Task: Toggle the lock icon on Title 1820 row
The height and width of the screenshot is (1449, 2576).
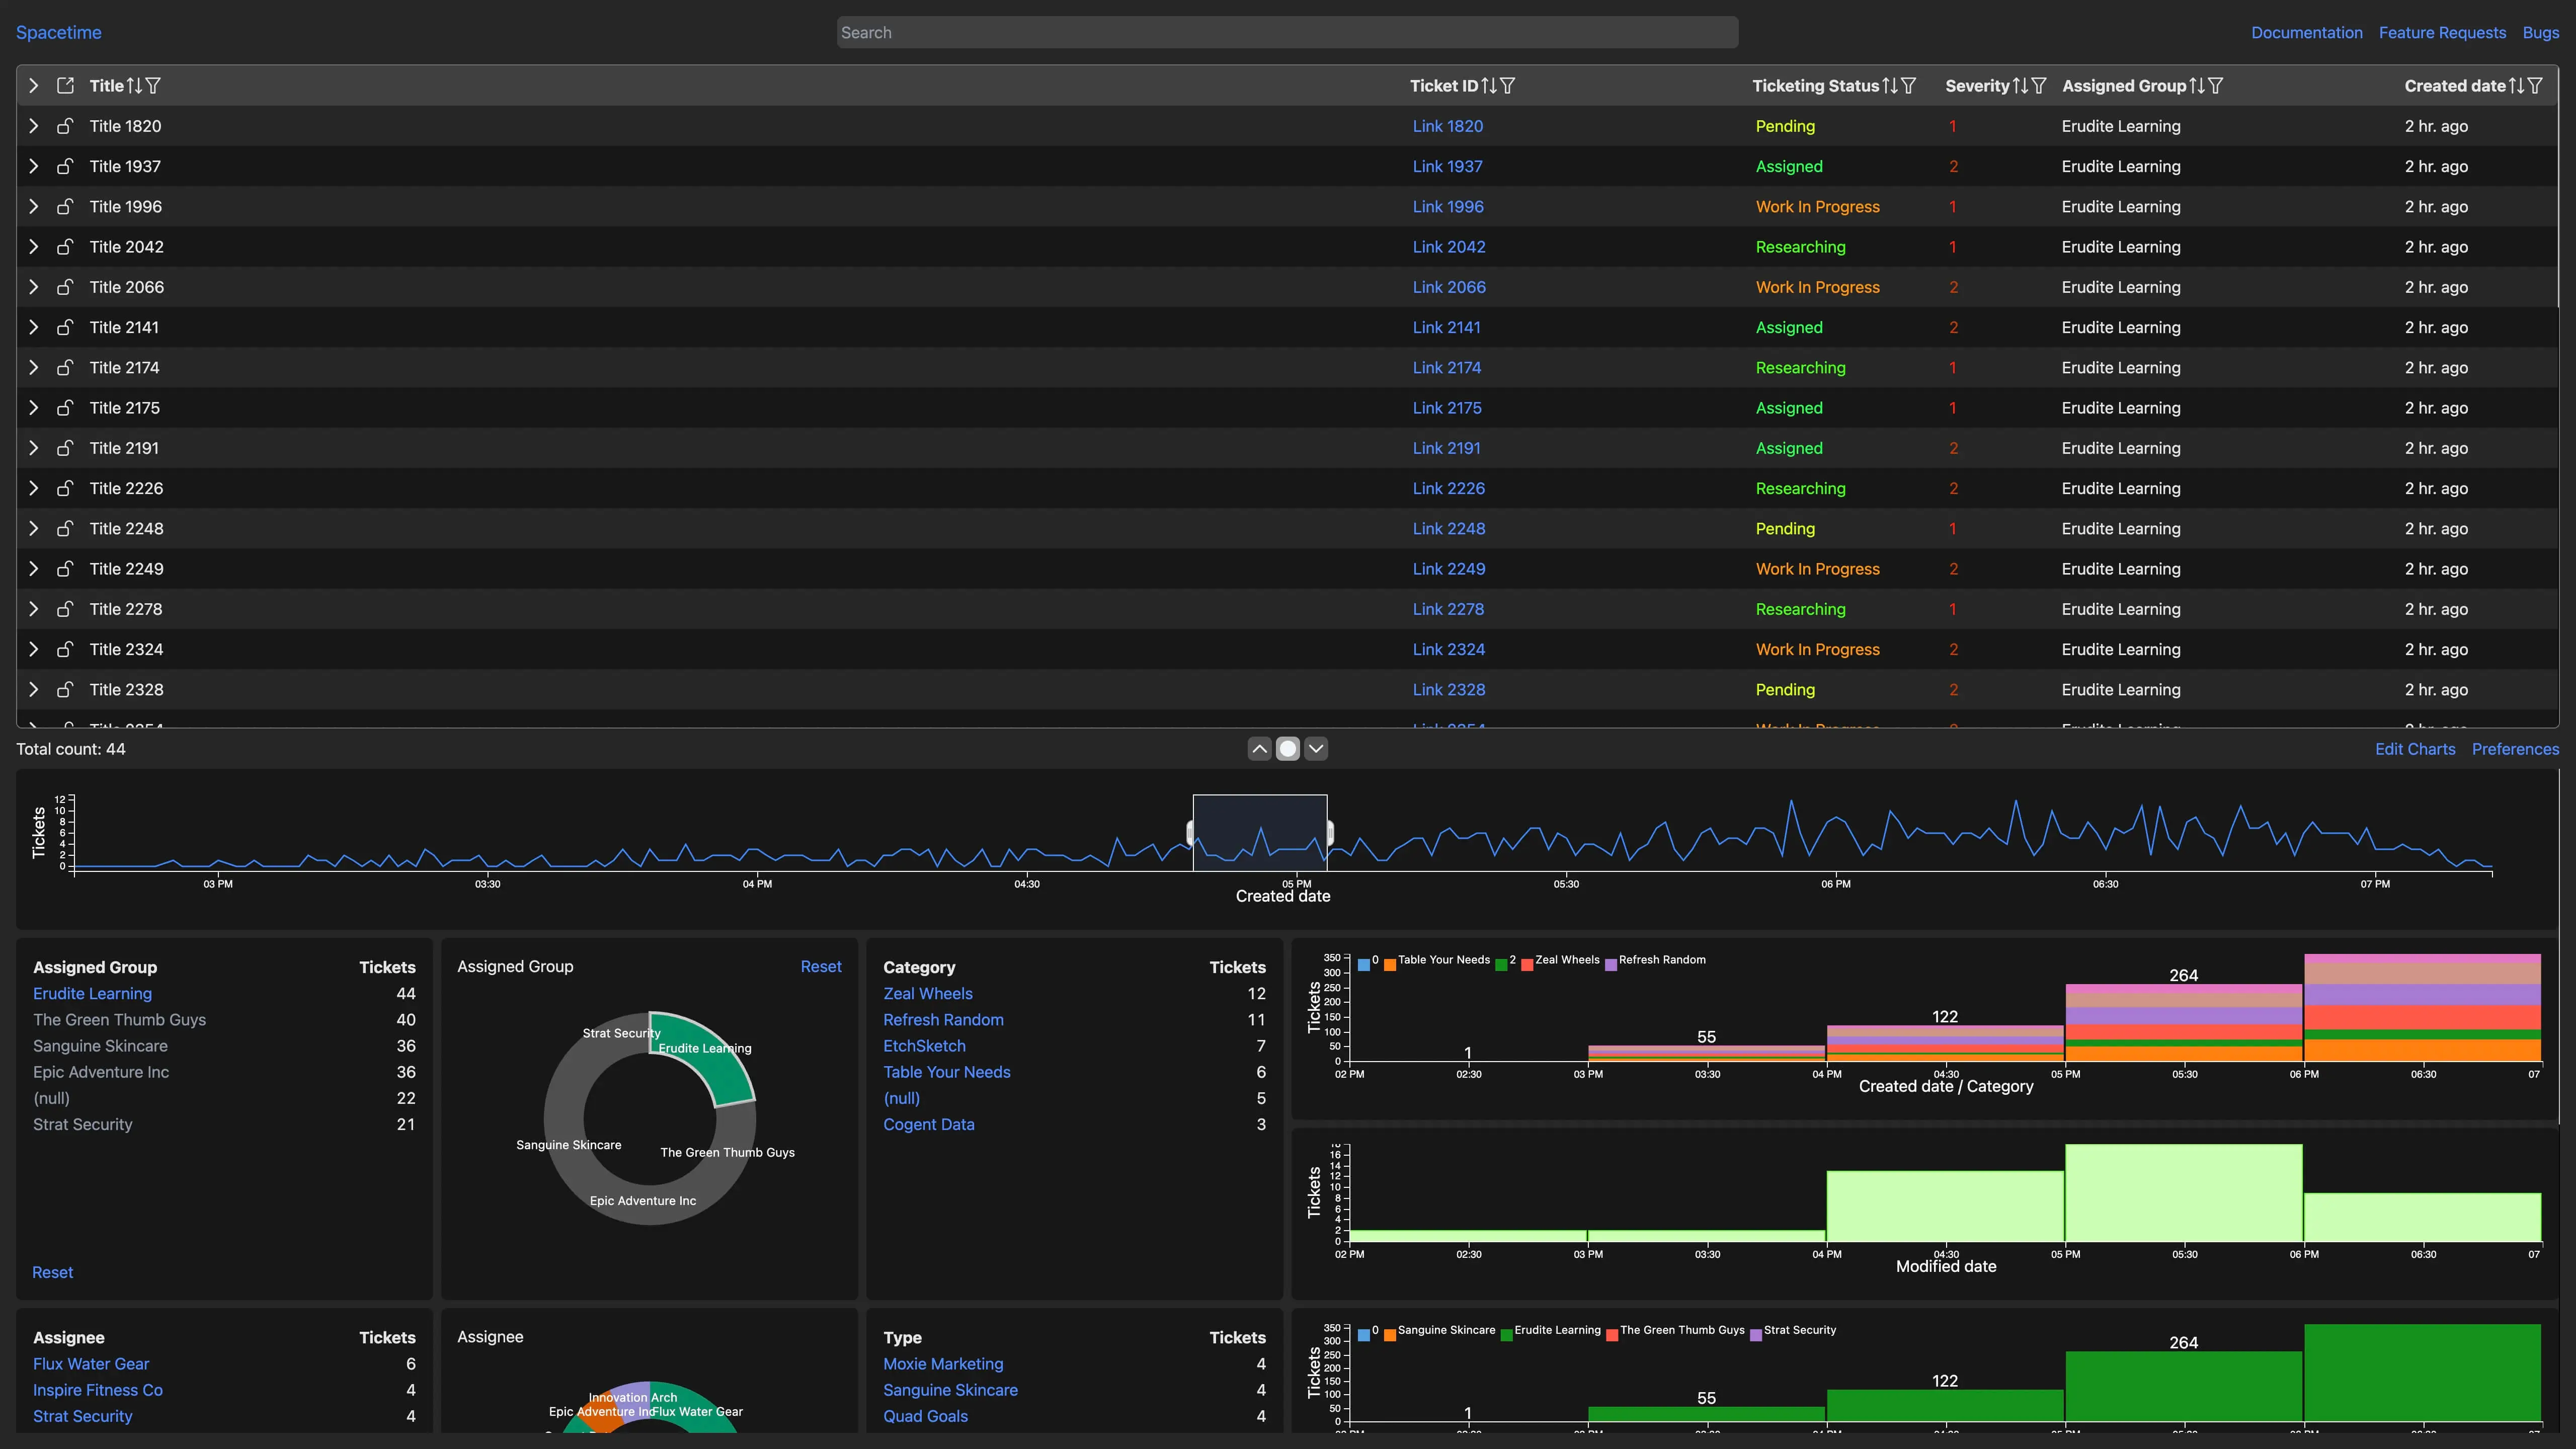Action: pyautogui.click(x=65, y=126)
